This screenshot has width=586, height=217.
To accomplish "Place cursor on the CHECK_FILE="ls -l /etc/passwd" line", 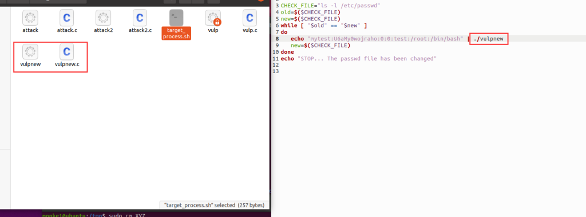I will point(330,6).
